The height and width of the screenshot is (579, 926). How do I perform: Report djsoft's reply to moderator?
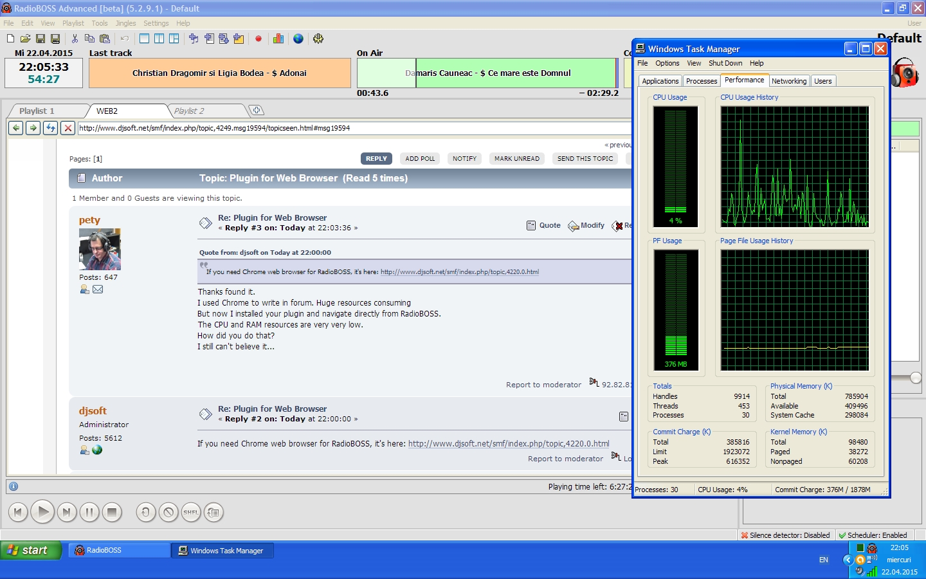(x=565, y=459)
